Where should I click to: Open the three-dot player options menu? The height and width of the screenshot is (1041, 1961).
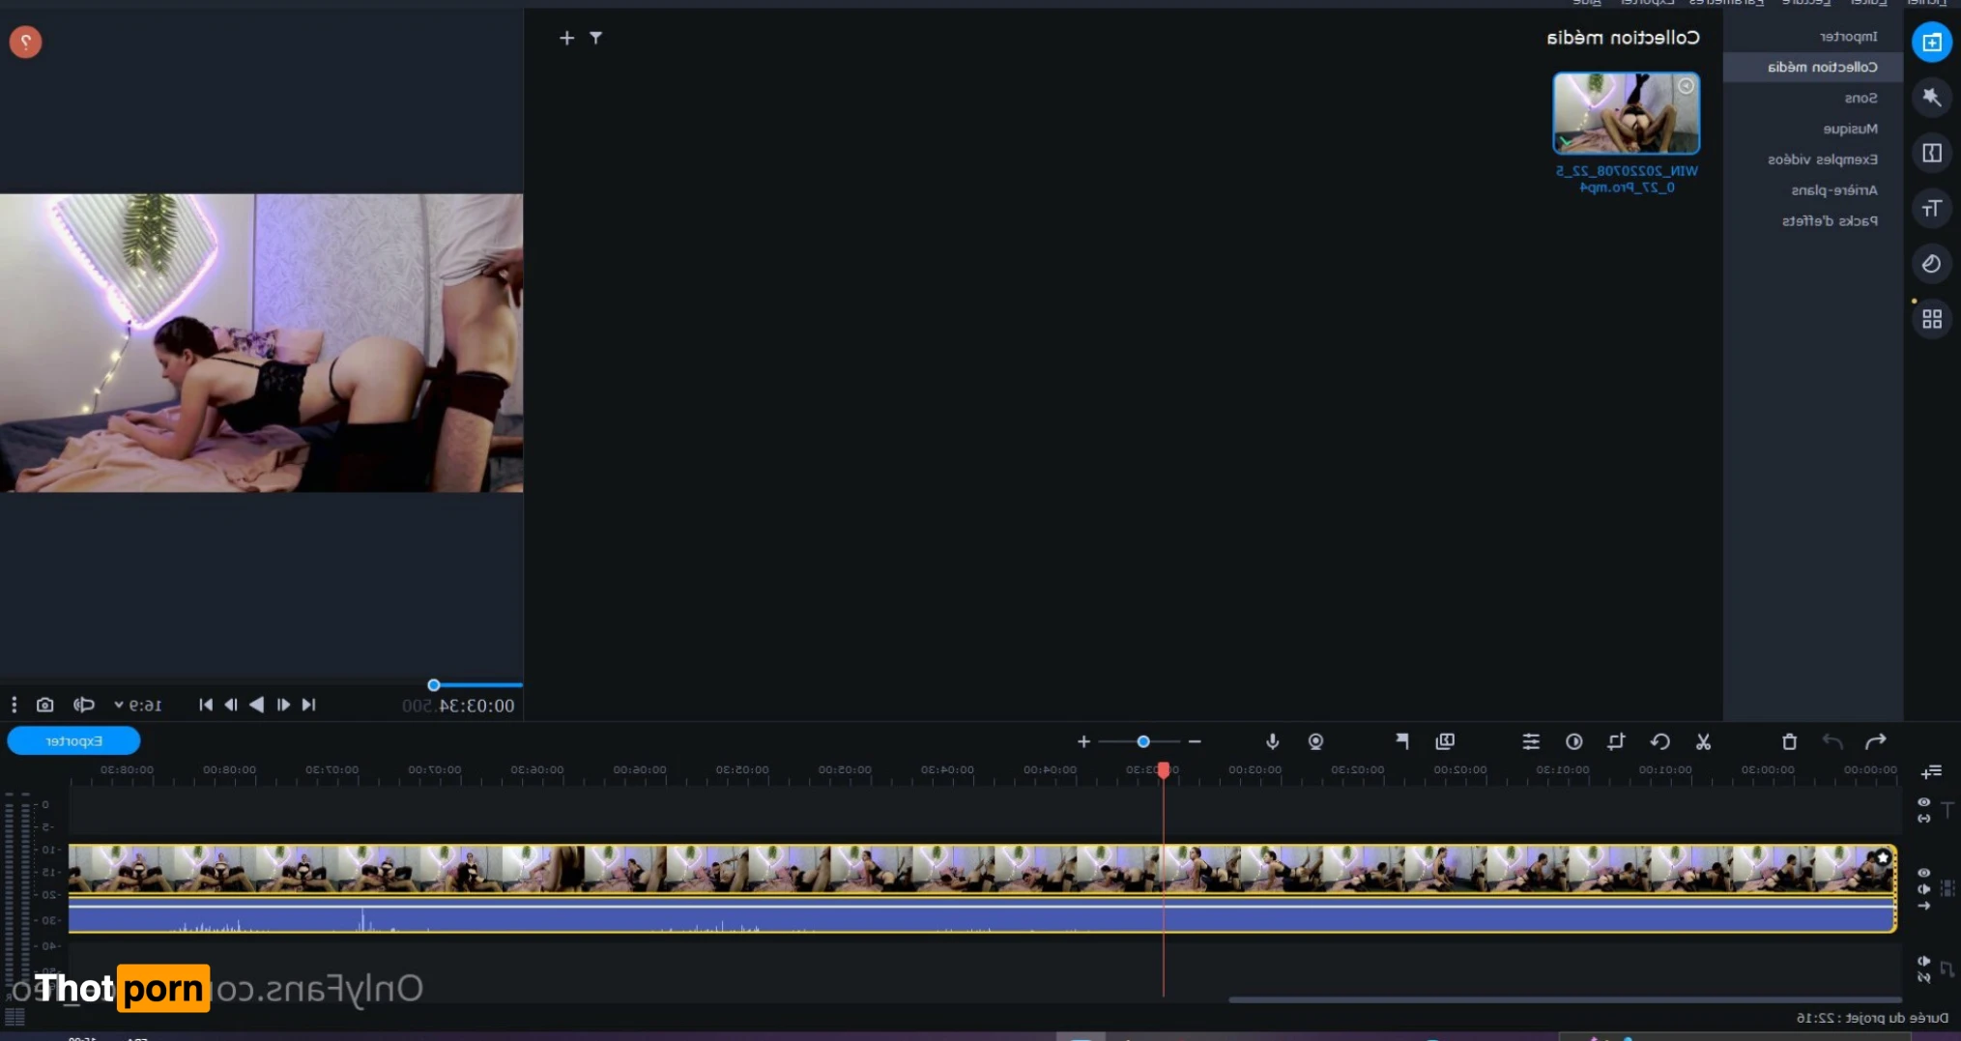click(14, 705)
